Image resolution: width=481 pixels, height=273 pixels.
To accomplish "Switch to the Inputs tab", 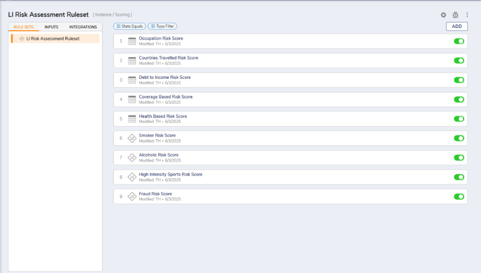I will 51,27.
